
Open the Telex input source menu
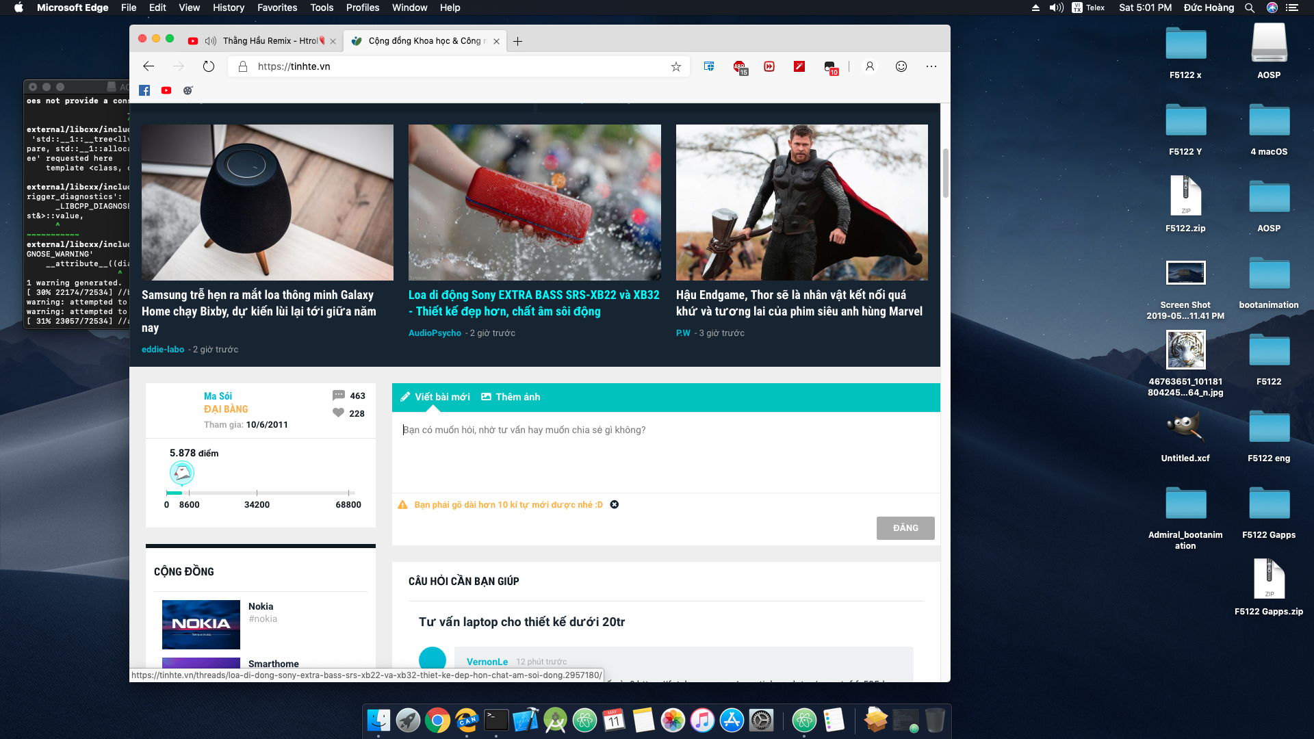tap(1088, 8)
